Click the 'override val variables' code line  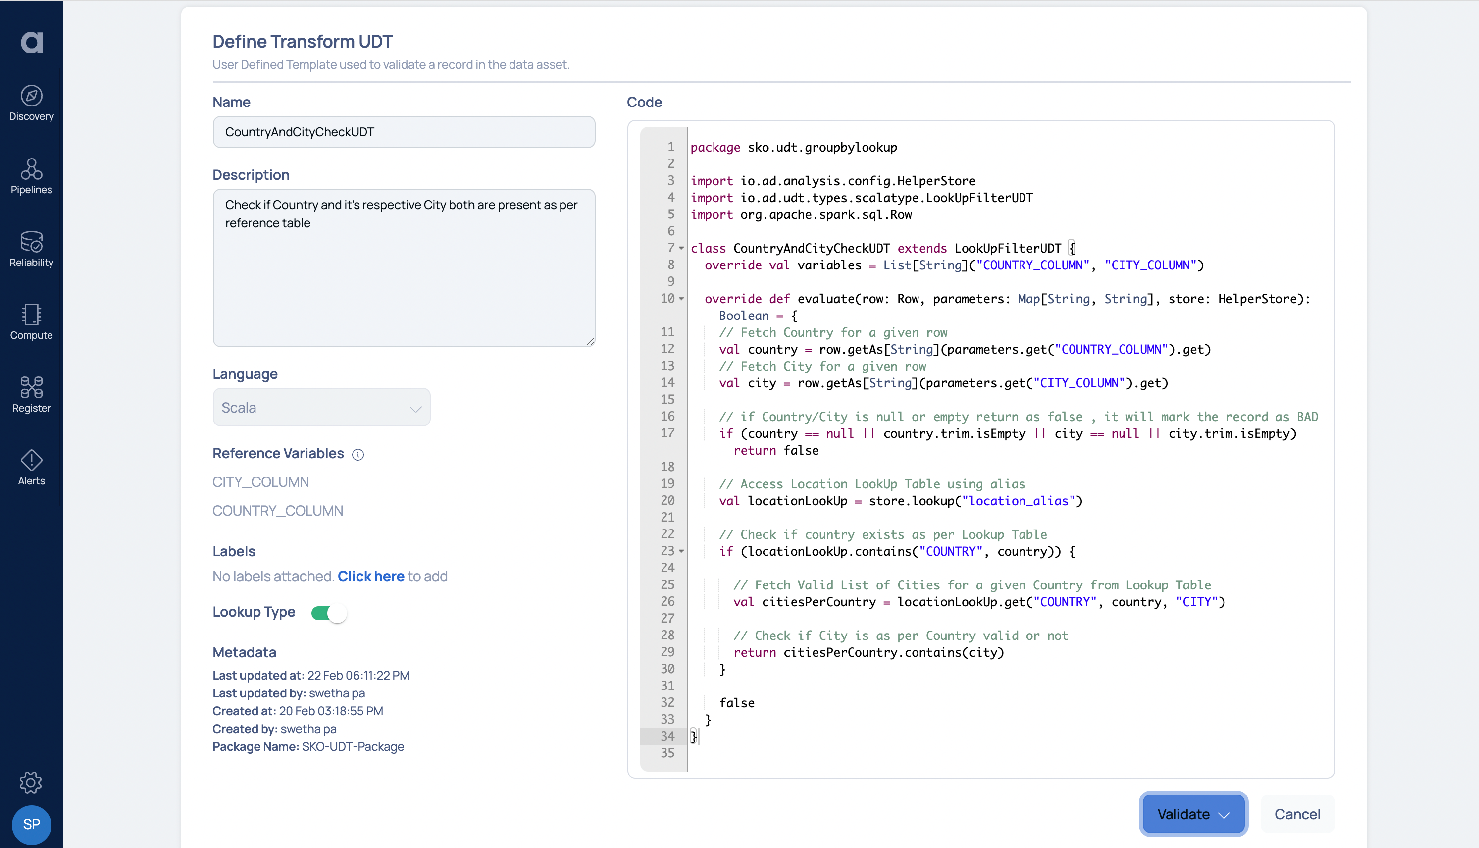point(954,265)
